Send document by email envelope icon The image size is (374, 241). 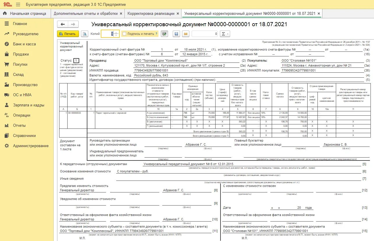click(186, 34)
